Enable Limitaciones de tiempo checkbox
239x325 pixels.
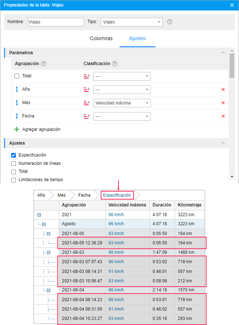tap(13, 180)
